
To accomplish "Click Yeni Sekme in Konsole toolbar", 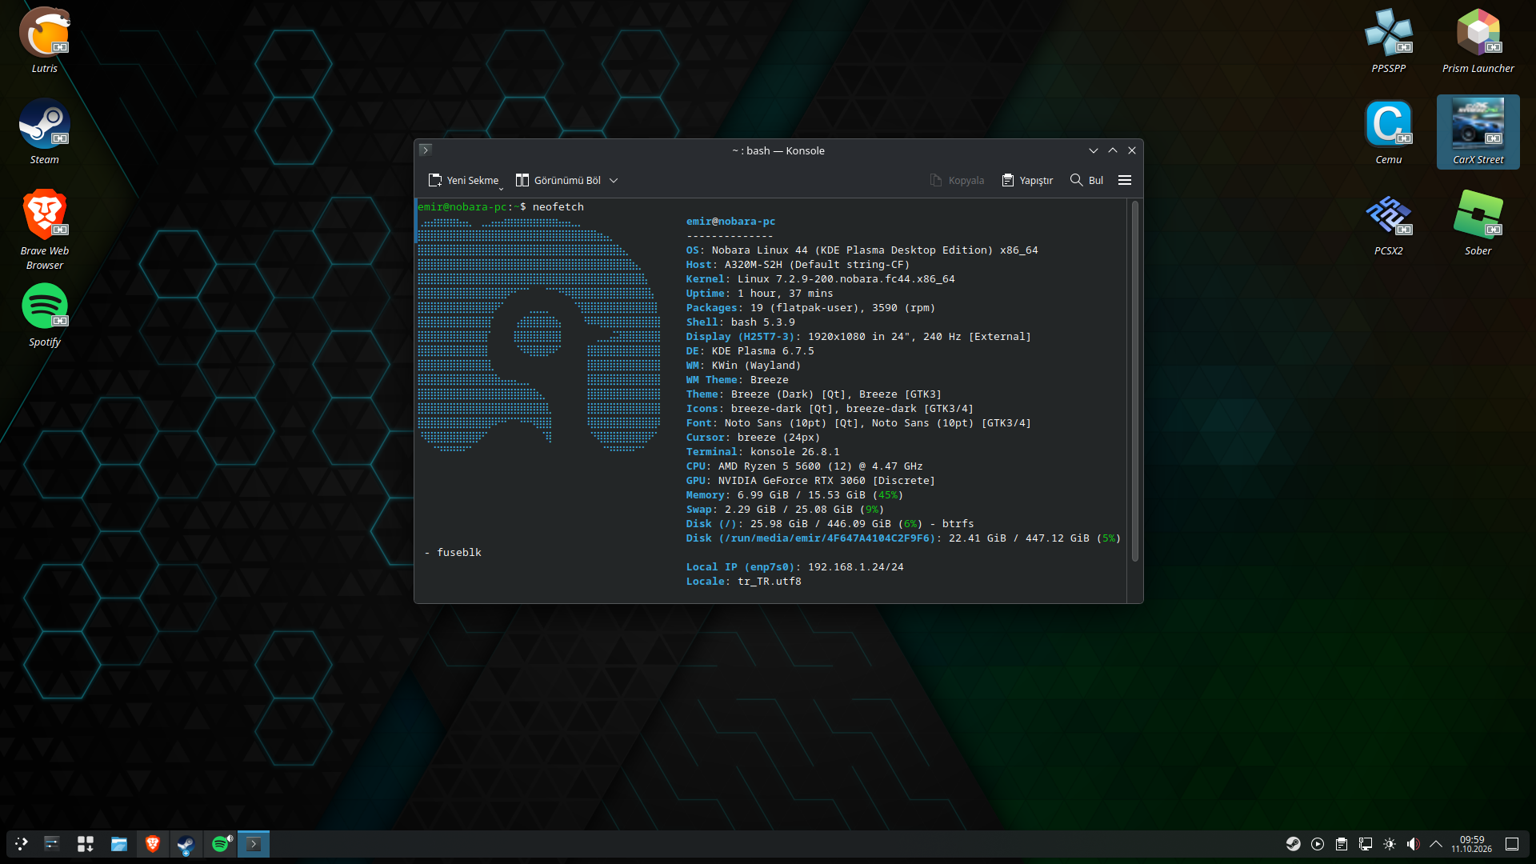I will click(464, 181).
